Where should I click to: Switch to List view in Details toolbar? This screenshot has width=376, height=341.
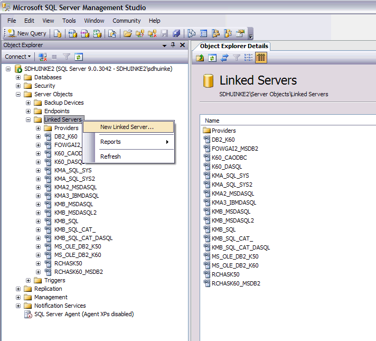(x=248, y=58)
